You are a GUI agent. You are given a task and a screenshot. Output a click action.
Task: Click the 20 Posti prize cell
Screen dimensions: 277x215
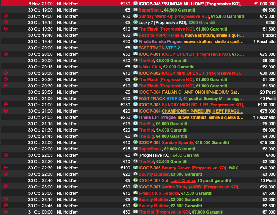268,92
